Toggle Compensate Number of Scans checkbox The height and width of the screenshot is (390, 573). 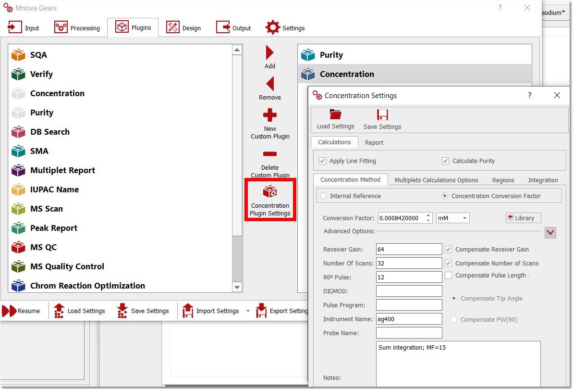pyautogui.click(x=449, y=264)
